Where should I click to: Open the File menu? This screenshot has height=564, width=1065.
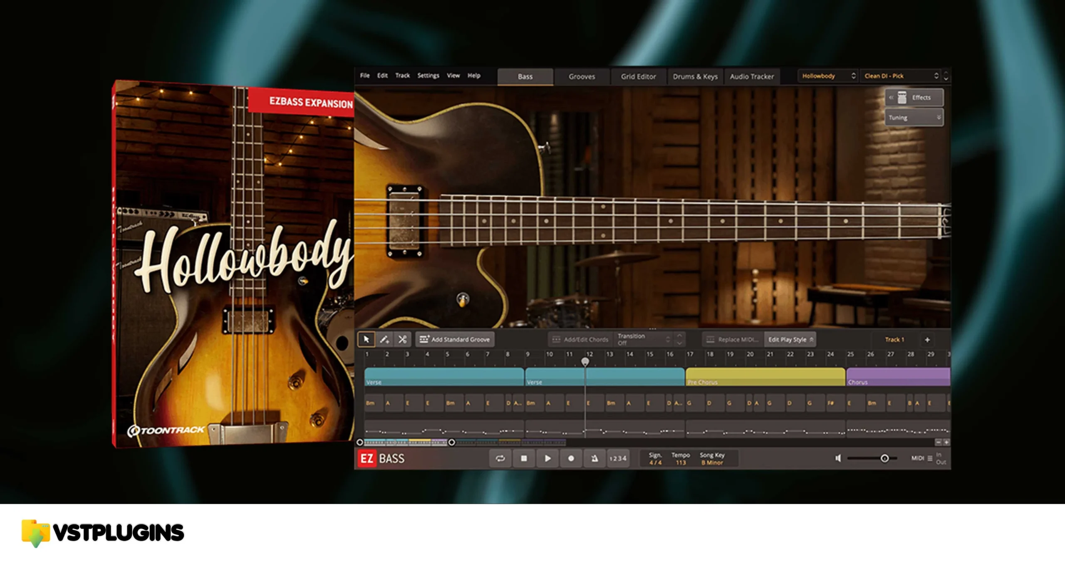(x=365, y=75)
